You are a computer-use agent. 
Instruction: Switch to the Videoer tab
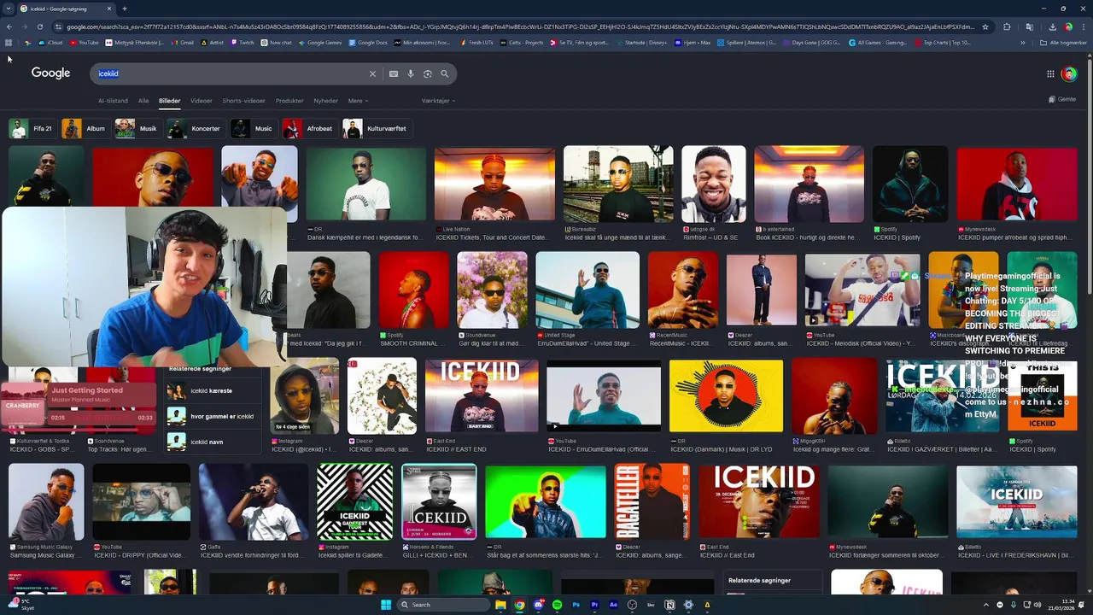point(202,101)
